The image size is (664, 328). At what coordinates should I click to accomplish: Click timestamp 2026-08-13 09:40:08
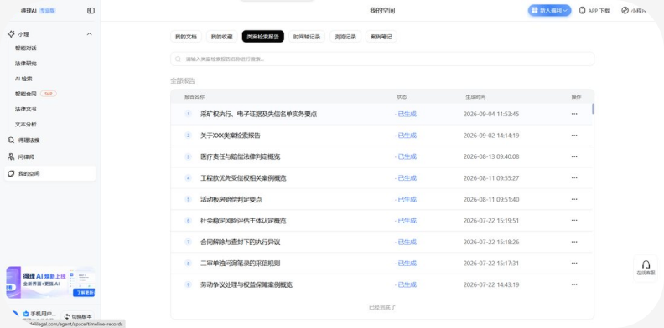tap(491, 156)
